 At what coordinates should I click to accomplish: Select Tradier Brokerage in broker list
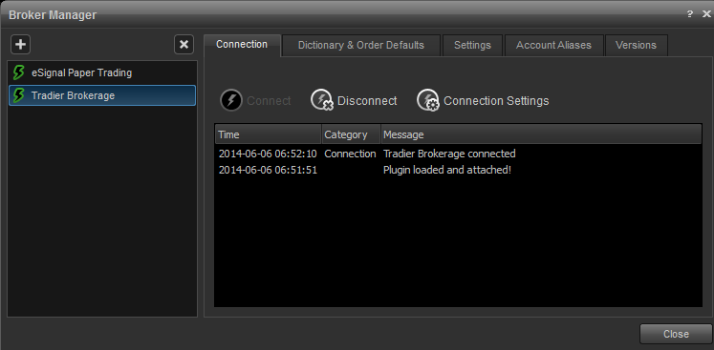click(x=102, y=95)
